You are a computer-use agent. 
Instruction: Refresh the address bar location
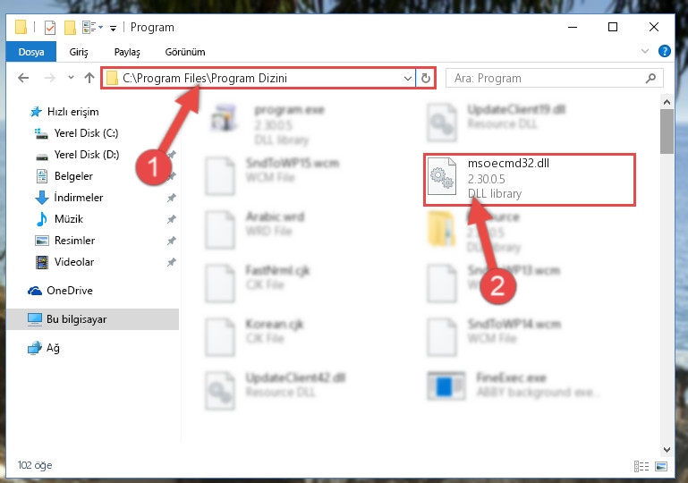coord(426,79)
